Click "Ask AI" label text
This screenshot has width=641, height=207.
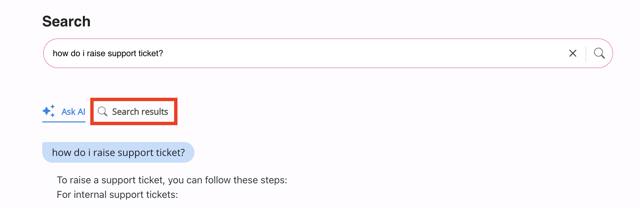(x=73, y=112)
